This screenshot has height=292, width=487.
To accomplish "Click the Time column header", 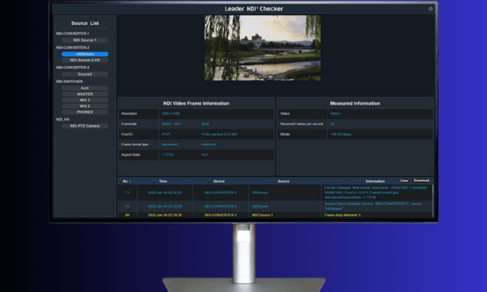I will pos(163,181).
